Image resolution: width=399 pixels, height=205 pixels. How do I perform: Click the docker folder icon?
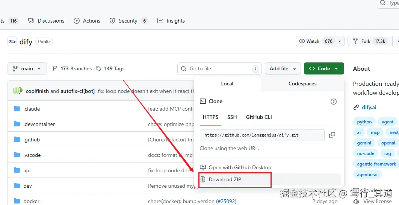pos(17,201)
